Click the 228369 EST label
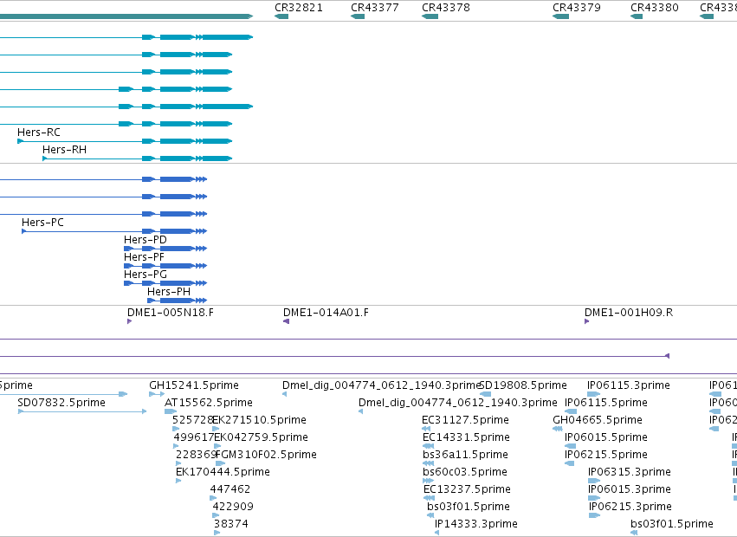The height and width of the screenshot is (537, 737). click(x=196, y=456)
